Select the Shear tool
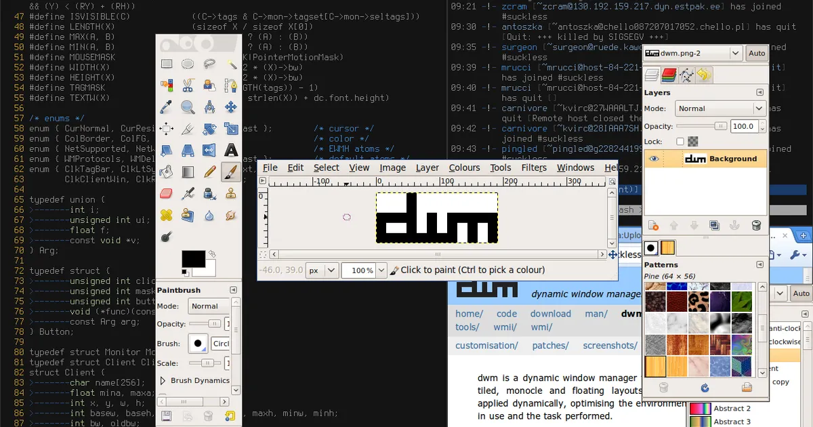The height and width of the screenshot is (427, 813). [x=166, y=150]
